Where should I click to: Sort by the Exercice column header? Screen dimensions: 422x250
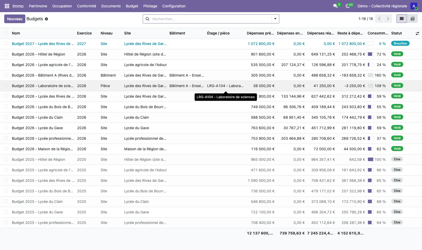click(84, 33)
